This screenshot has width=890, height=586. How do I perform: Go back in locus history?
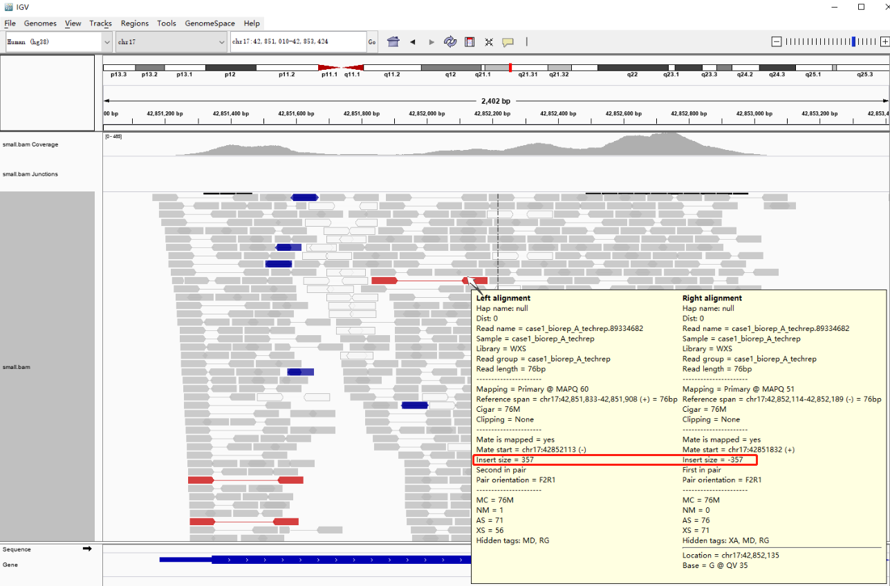413,42
